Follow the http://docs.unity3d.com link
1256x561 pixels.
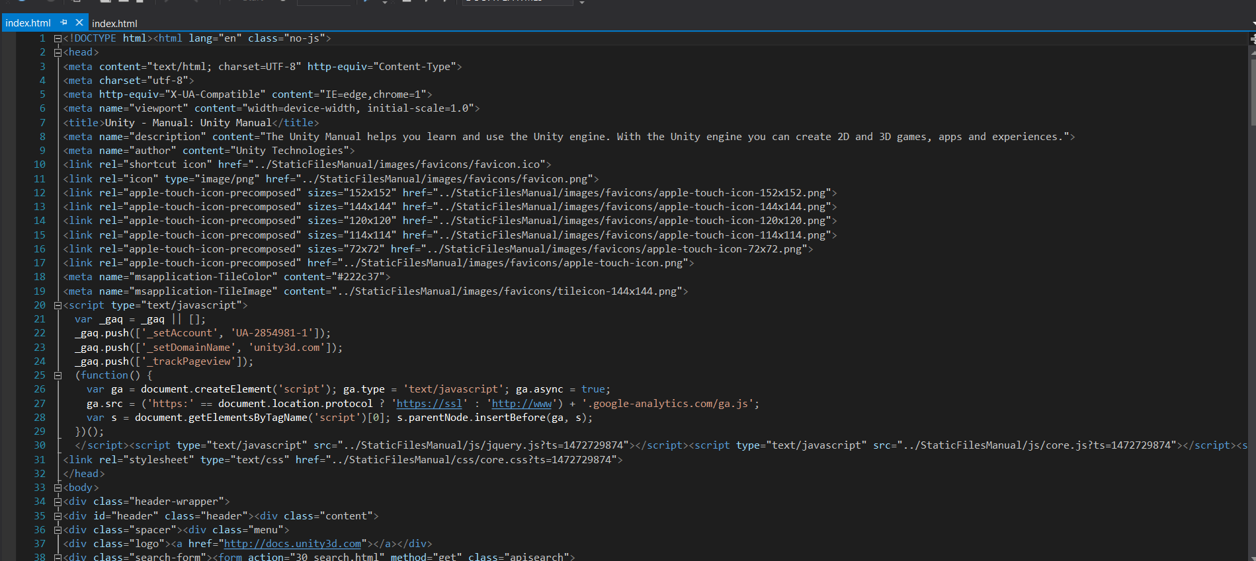[293, 544]
